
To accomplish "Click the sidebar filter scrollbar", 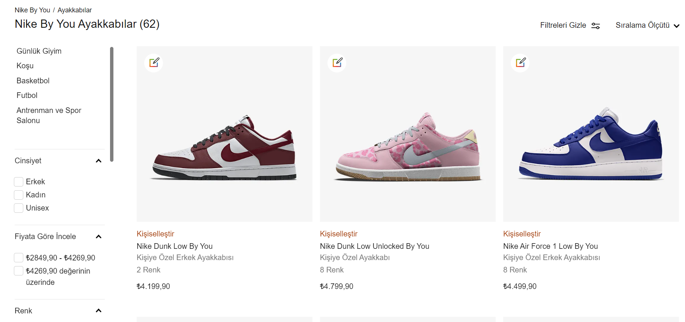I will (x=112, y=104).
